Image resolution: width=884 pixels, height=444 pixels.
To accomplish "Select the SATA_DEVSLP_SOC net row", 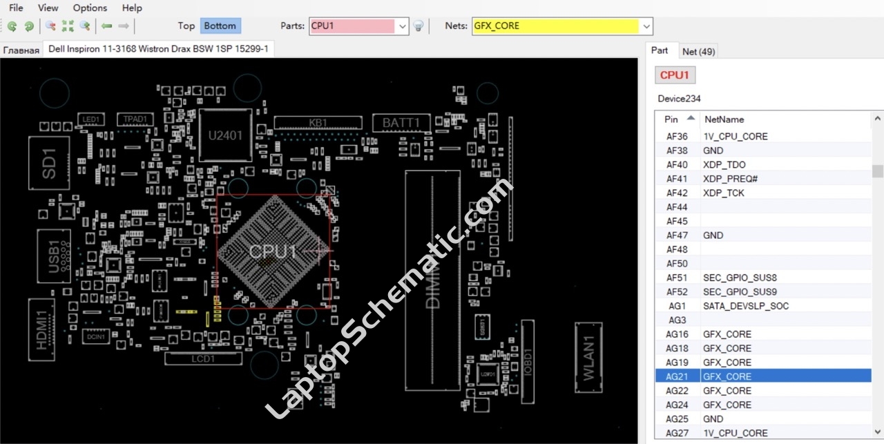I will point(763,306).
